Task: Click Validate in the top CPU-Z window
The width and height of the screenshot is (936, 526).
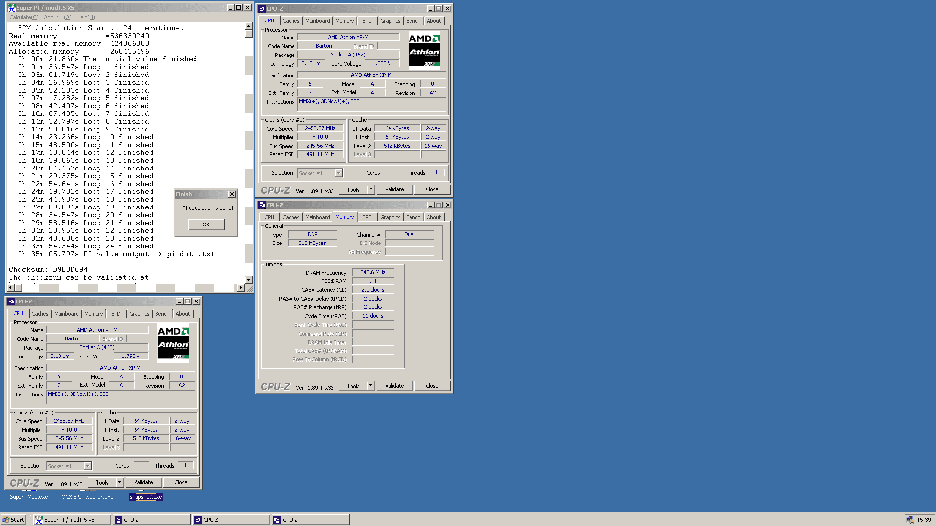Action: click(395, 189)
